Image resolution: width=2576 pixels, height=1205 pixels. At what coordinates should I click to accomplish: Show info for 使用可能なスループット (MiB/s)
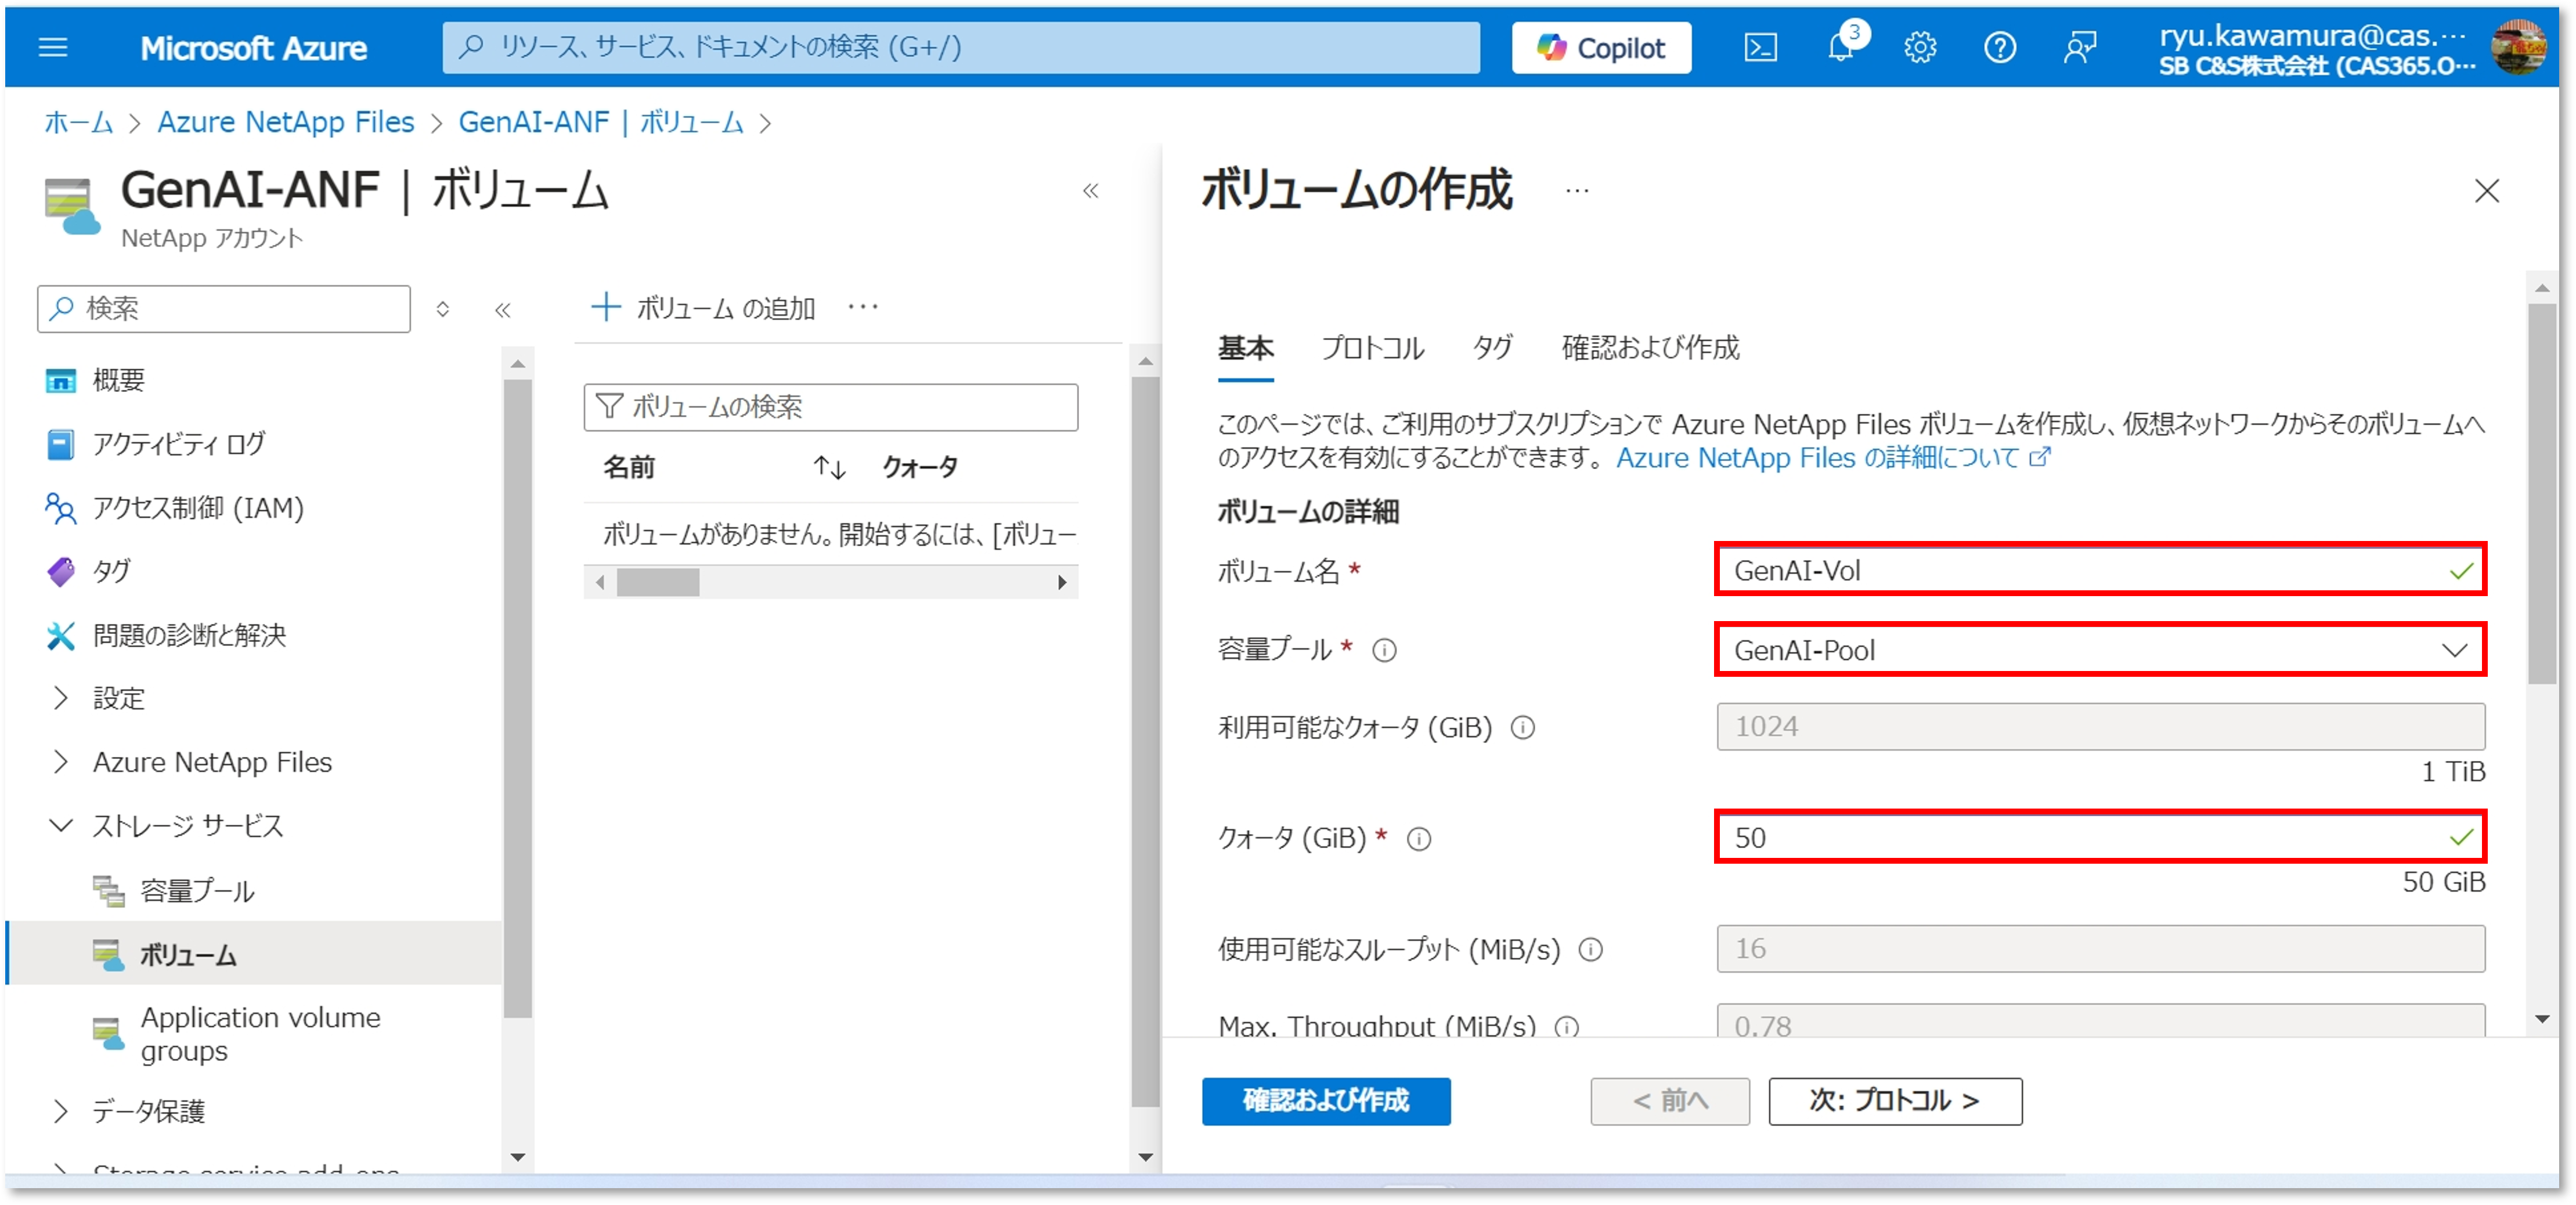click(1590, 950)
